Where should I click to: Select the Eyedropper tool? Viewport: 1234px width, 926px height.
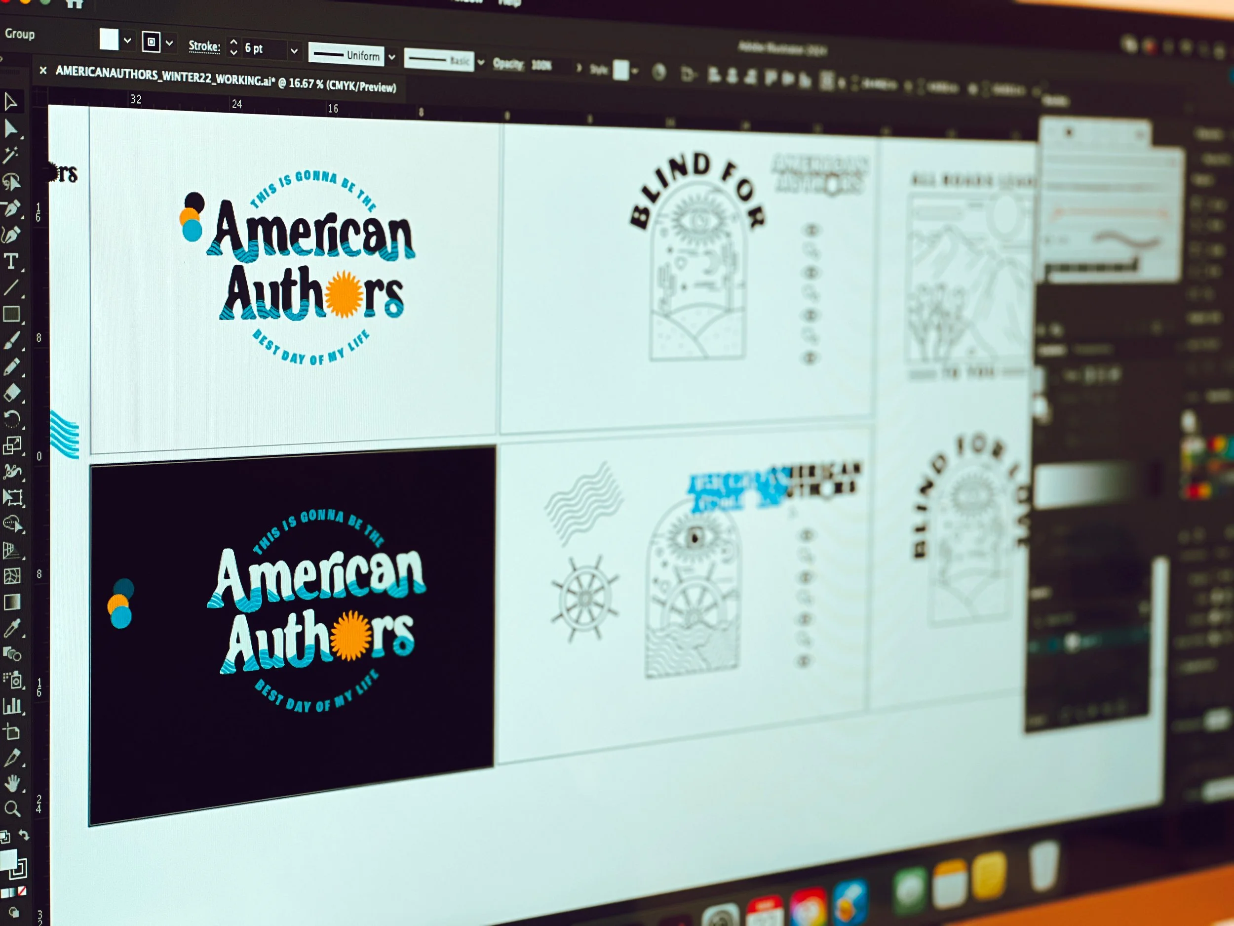[x=11, y=629]
